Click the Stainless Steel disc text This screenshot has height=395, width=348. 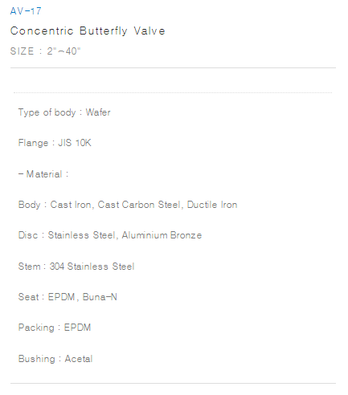[82, 235]
